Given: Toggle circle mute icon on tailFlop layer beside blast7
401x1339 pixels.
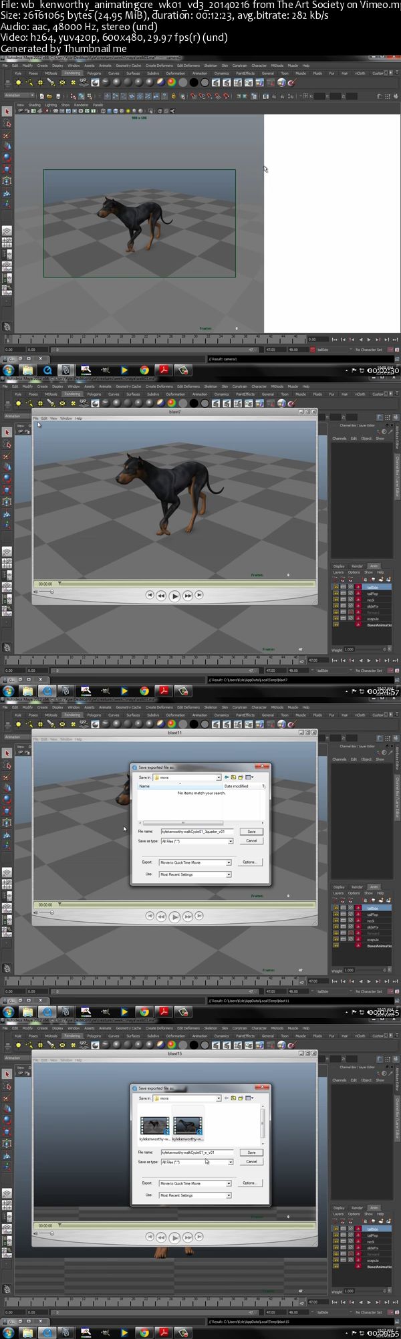Looking at the screenshot, I should coord(351,594).
